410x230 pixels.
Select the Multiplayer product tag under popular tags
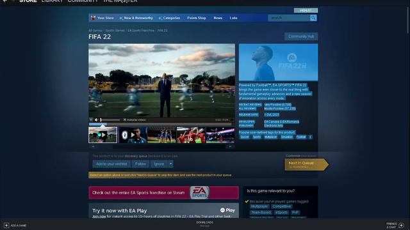tap(270, 137)
